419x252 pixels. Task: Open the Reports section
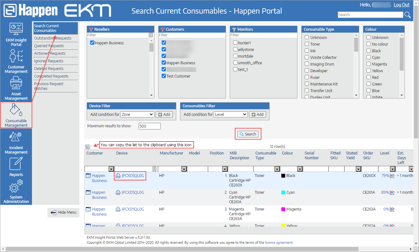[16, 164]
